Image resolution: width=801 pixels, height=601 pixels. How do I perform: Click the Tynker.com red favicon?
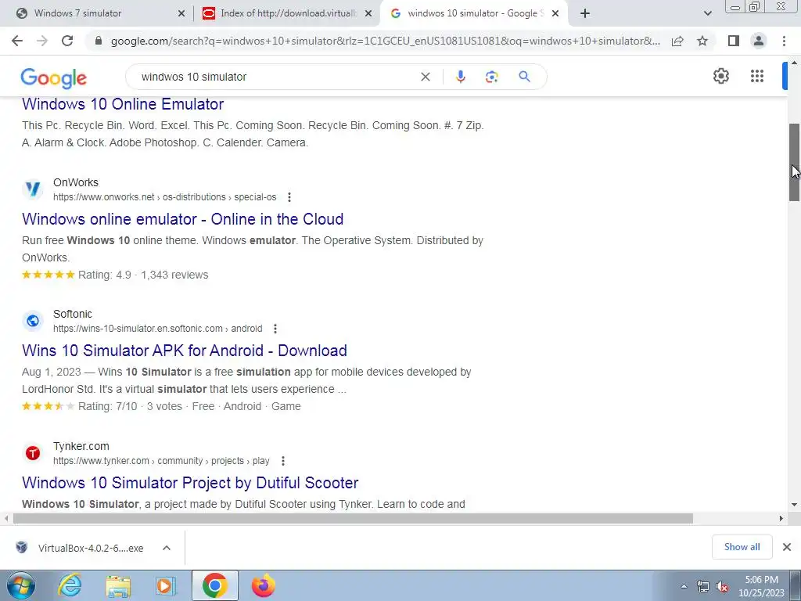tap(33, 453)
